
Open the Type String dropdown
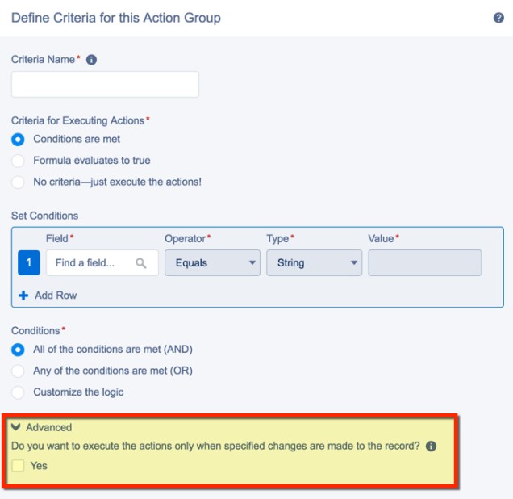pos(314,263)
